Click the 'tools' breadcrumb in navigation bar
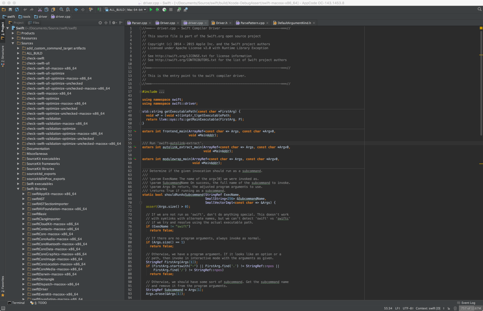 click(x=24, y=17)
